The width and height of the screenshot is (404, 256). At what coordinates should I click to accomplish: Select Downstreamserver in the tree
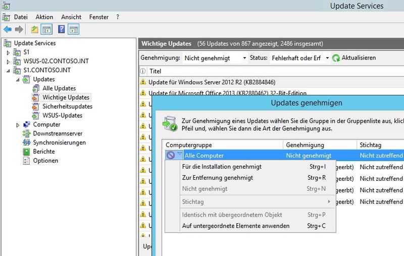pos(58,133)
